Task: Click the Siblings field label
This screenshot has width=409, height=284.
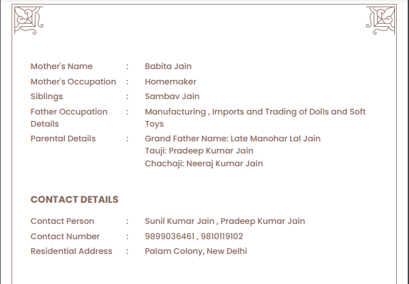Action: (47, 97)
